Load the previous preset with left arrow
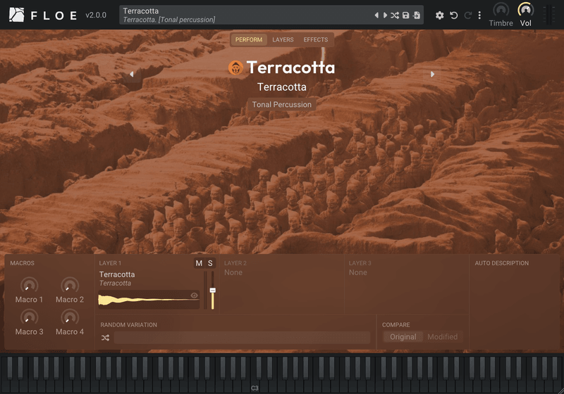The width and height of the screenshot is (564, 394). (376, 15)
